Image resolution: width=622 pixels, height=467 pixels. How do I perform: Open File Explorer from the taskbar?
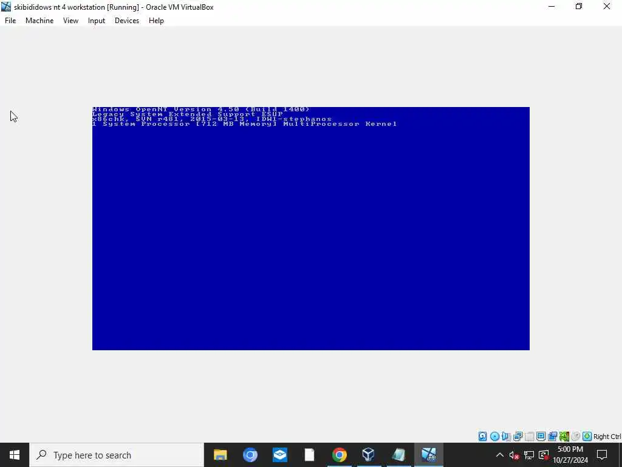[x=220, y=455]
